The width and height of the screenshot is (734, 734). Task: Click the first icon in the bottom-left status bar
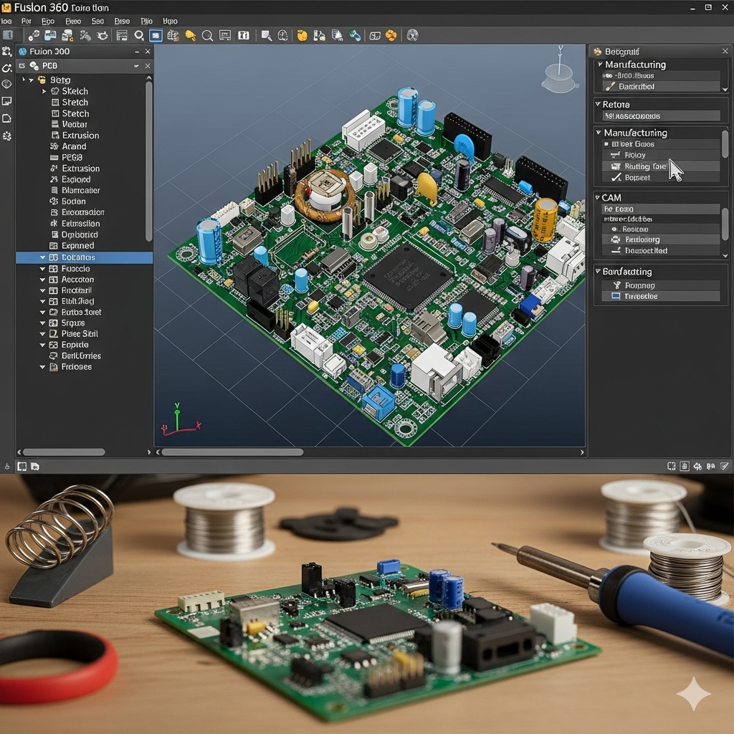coord(22,466)
